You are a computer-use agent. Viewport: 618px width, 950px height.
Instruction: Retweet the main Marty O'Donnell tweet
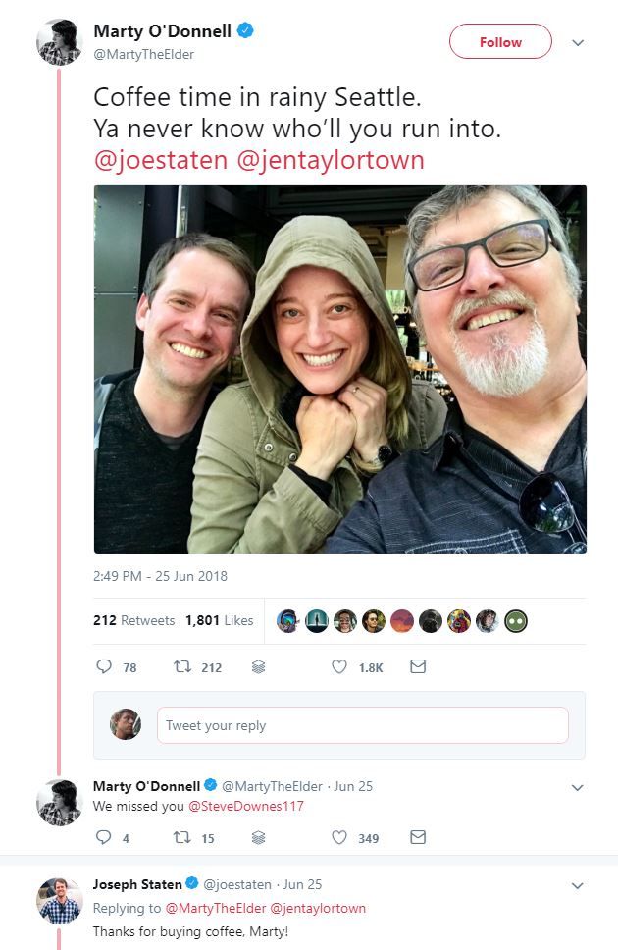[182, 666]
